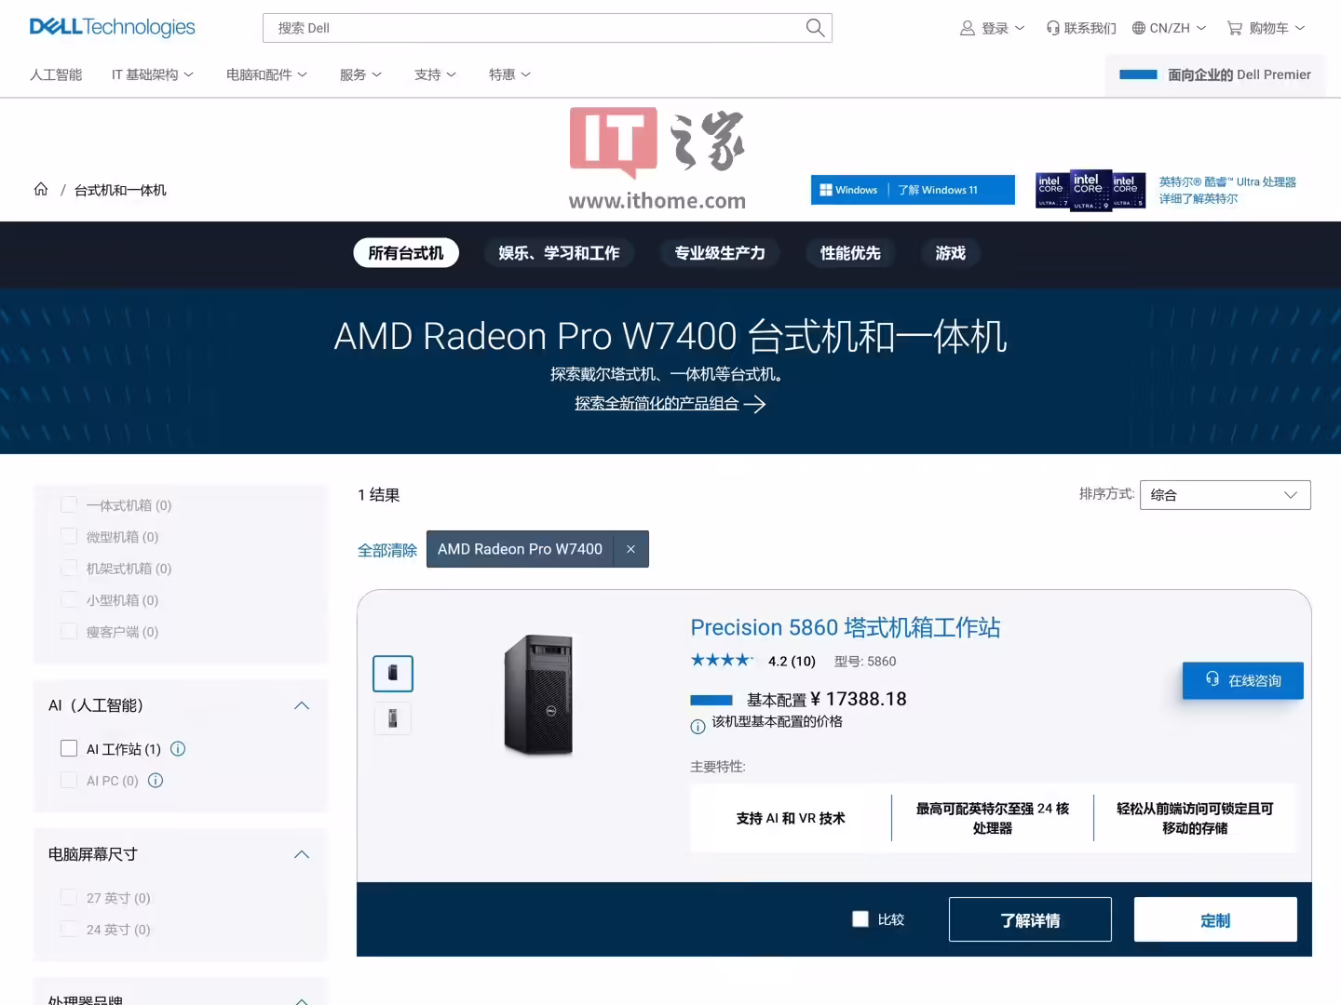Click the globe CN/ZH region icon
This screenshot has height=1005, width=1341.
pyautogui.click(x=1139, y=28)
